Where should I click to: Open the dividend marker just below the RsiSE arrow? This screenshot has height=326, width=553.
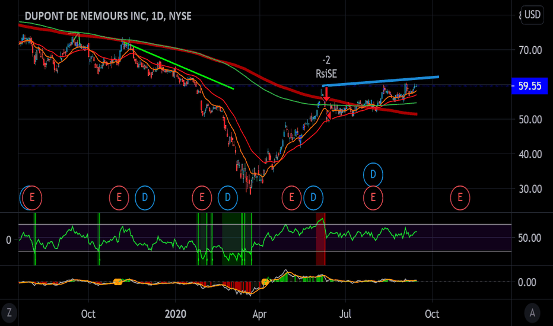tap(313, 197)
